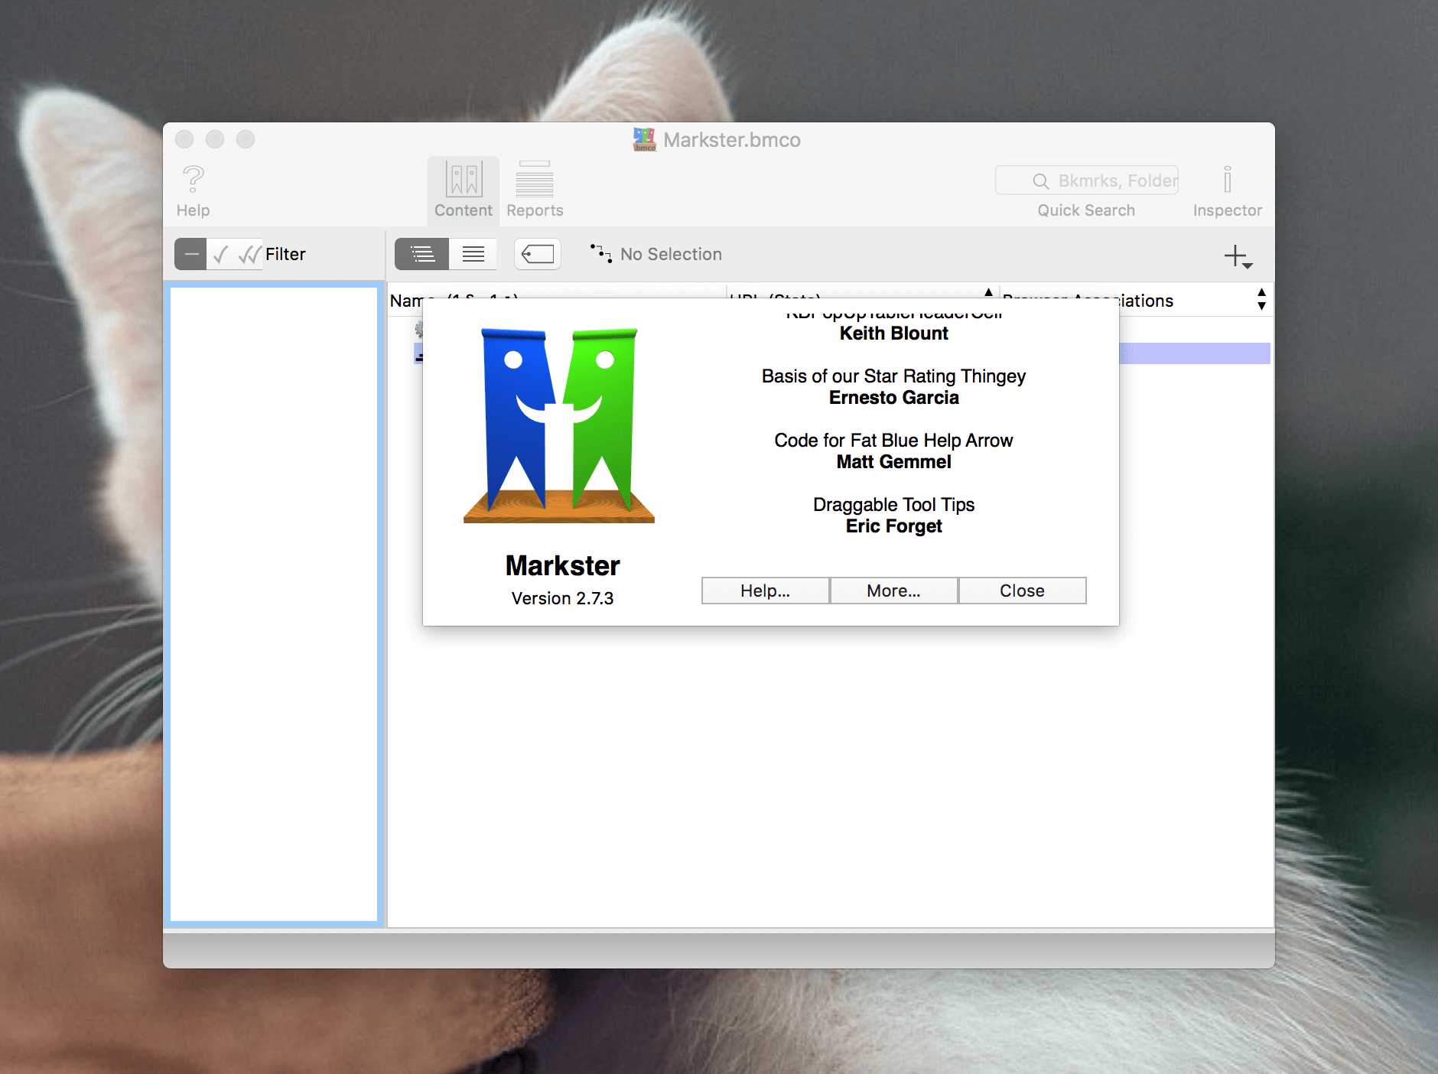Image resolution: width=1438 pixels, height=1074 pixels.
Task: Click the Markster logo in About dialog
Action: pyautogui.click(x=559, y=426)
